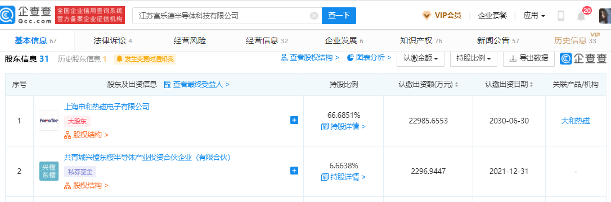Click the 私募基金 tag
This screenshot has height=202, width=611.
(x=80, y=172)
